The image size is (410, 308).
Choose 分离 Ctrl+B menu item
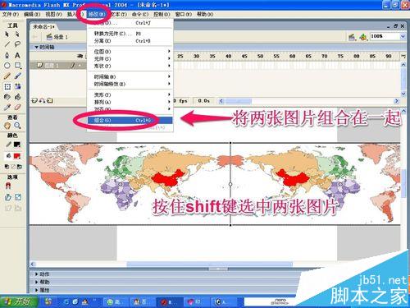130,41
